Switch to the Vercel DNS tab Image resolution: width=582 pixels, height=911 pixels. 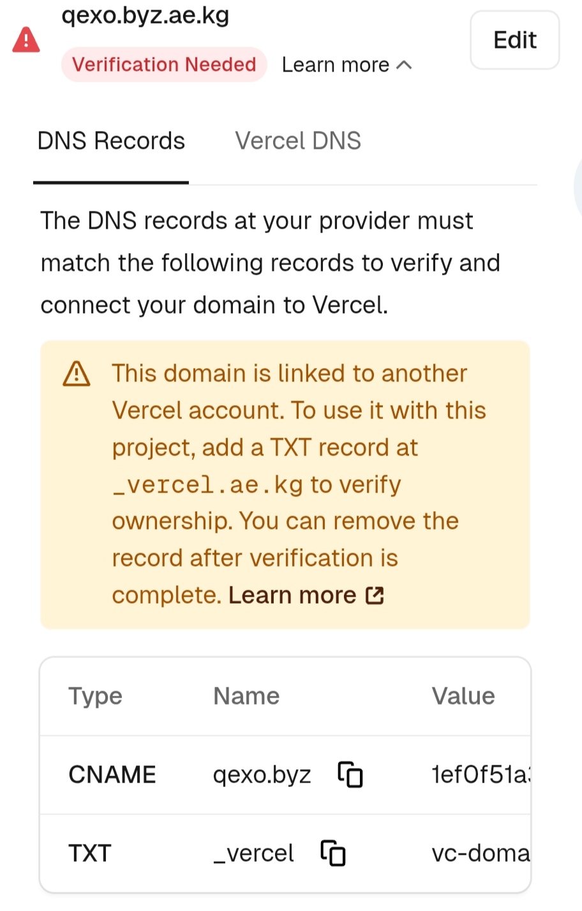click(x=298, y=141)
